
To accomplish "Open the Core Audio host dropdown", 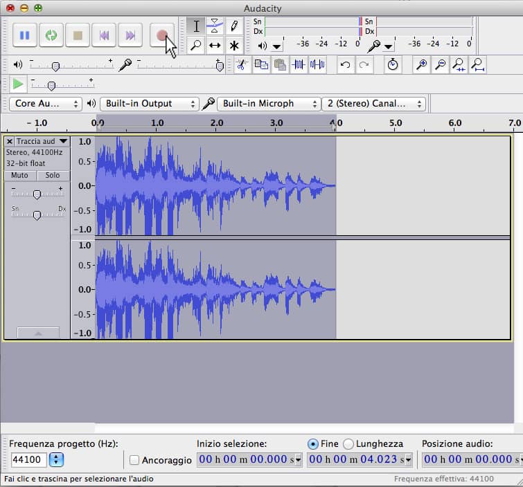I will [46, 104].
